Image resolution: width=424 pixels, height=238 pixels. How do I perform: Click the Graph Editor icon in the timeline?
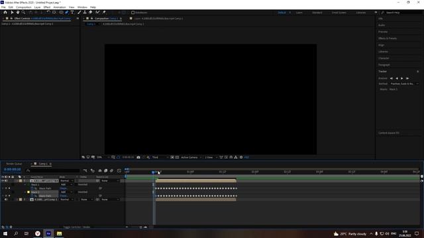(x=119, y=171)
